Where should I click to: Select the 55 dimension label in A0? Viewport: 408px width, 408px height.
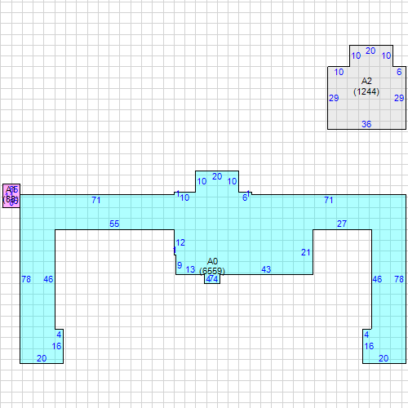(114, 224)
